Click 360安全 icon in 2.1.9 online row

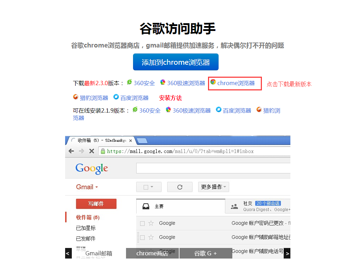[x=135, y=109]
